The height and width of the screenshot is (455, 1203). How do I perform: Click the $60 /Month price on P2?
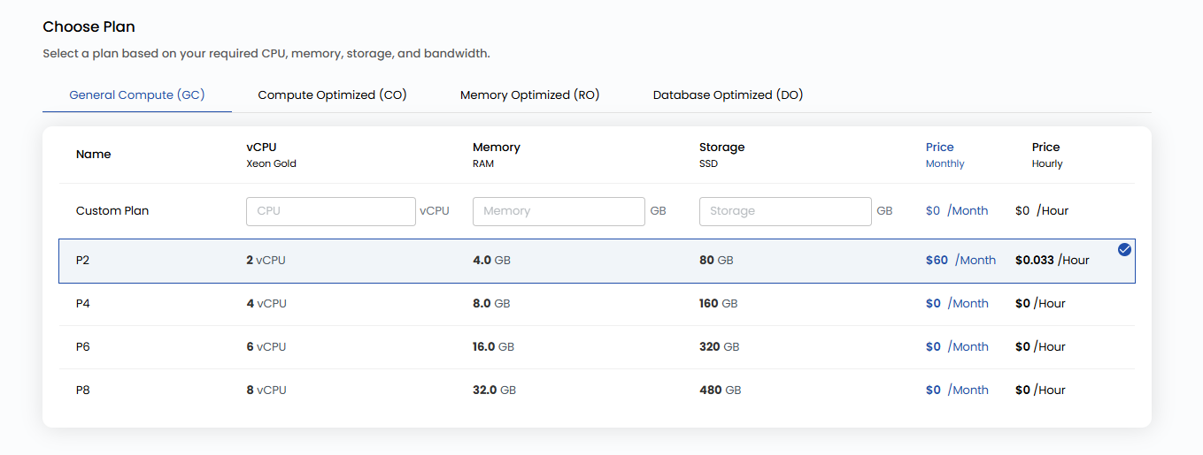(x=960, y=261)
